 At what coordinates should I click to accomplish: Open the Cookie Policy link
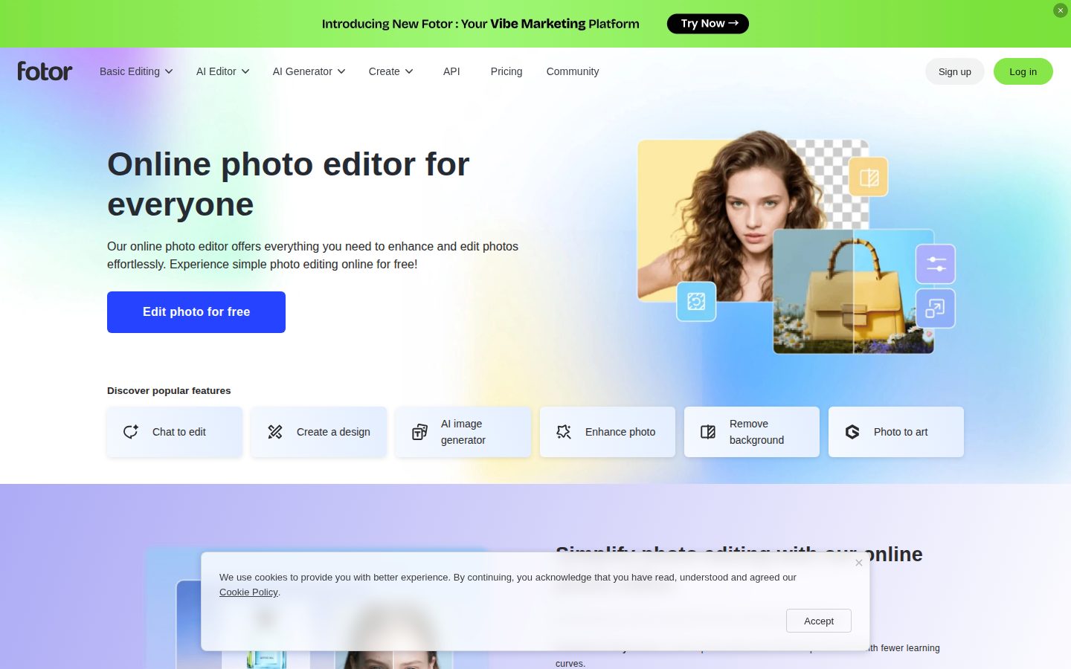pyautogui.click(x=248, y=592)
